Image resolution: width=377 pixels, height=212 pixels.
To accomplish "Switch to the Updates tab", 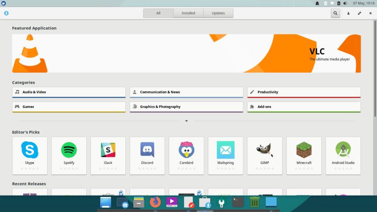I will tap(218, 13).
